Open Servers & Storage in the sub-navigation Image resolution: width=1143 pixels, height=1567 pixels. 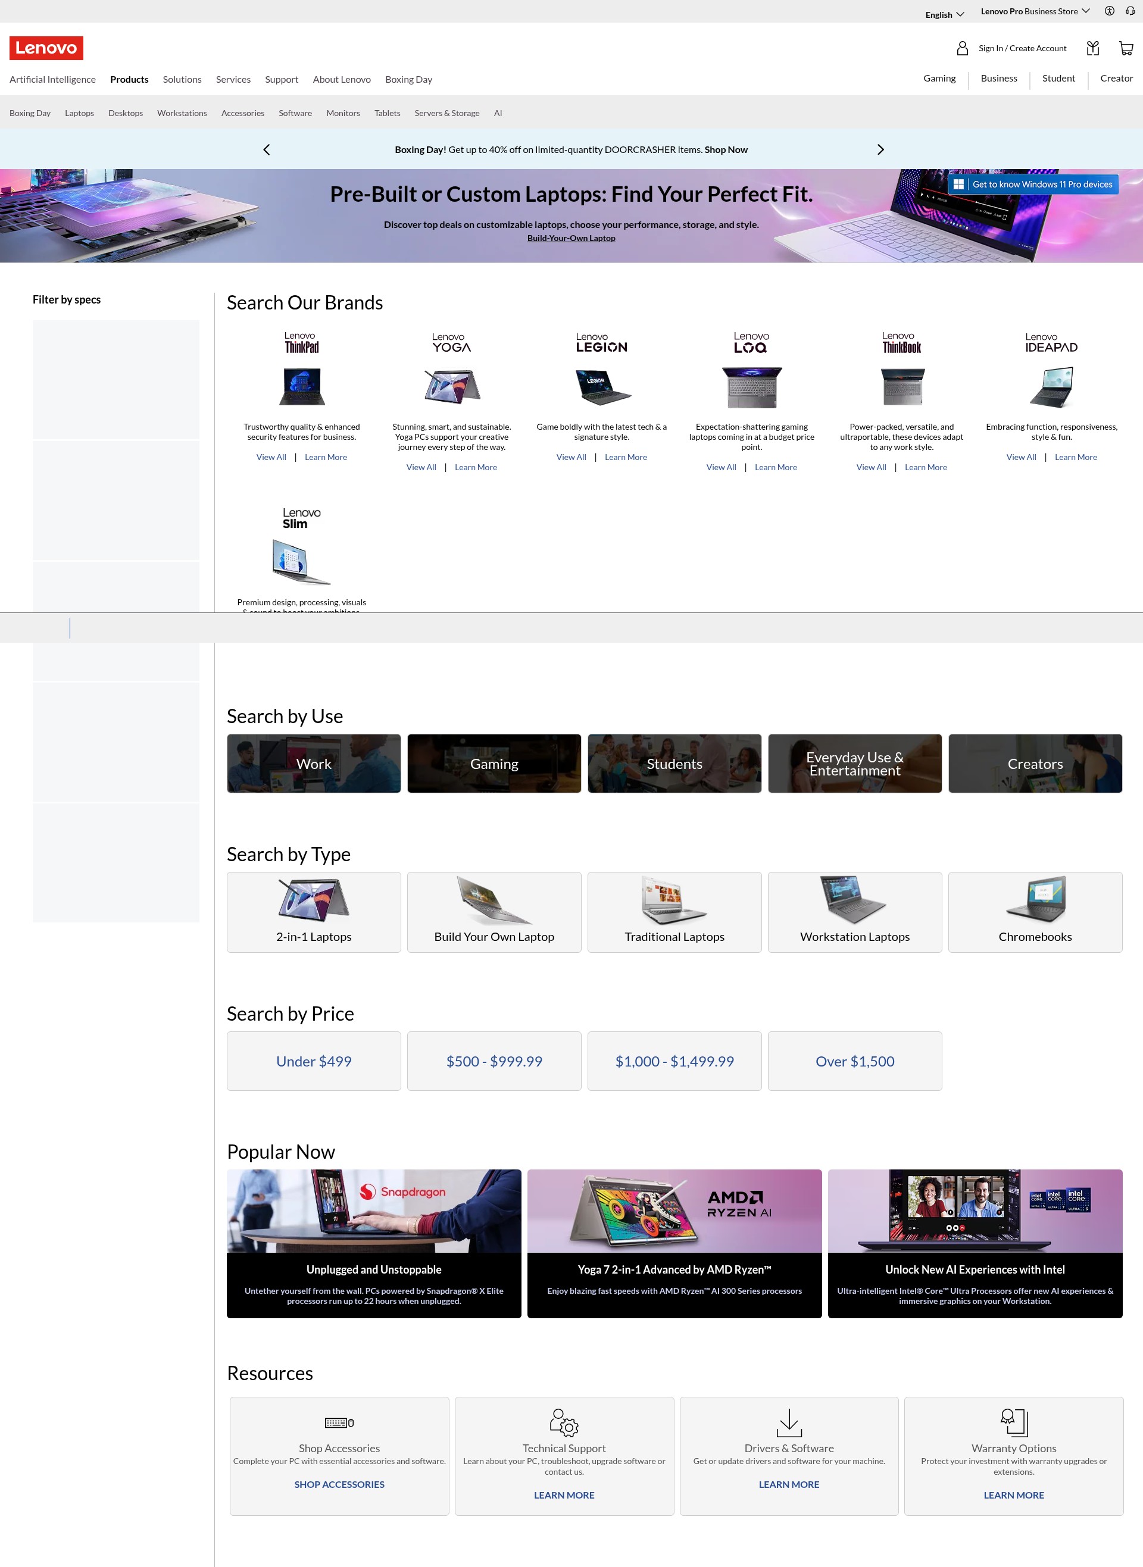[x=447, y=112]
